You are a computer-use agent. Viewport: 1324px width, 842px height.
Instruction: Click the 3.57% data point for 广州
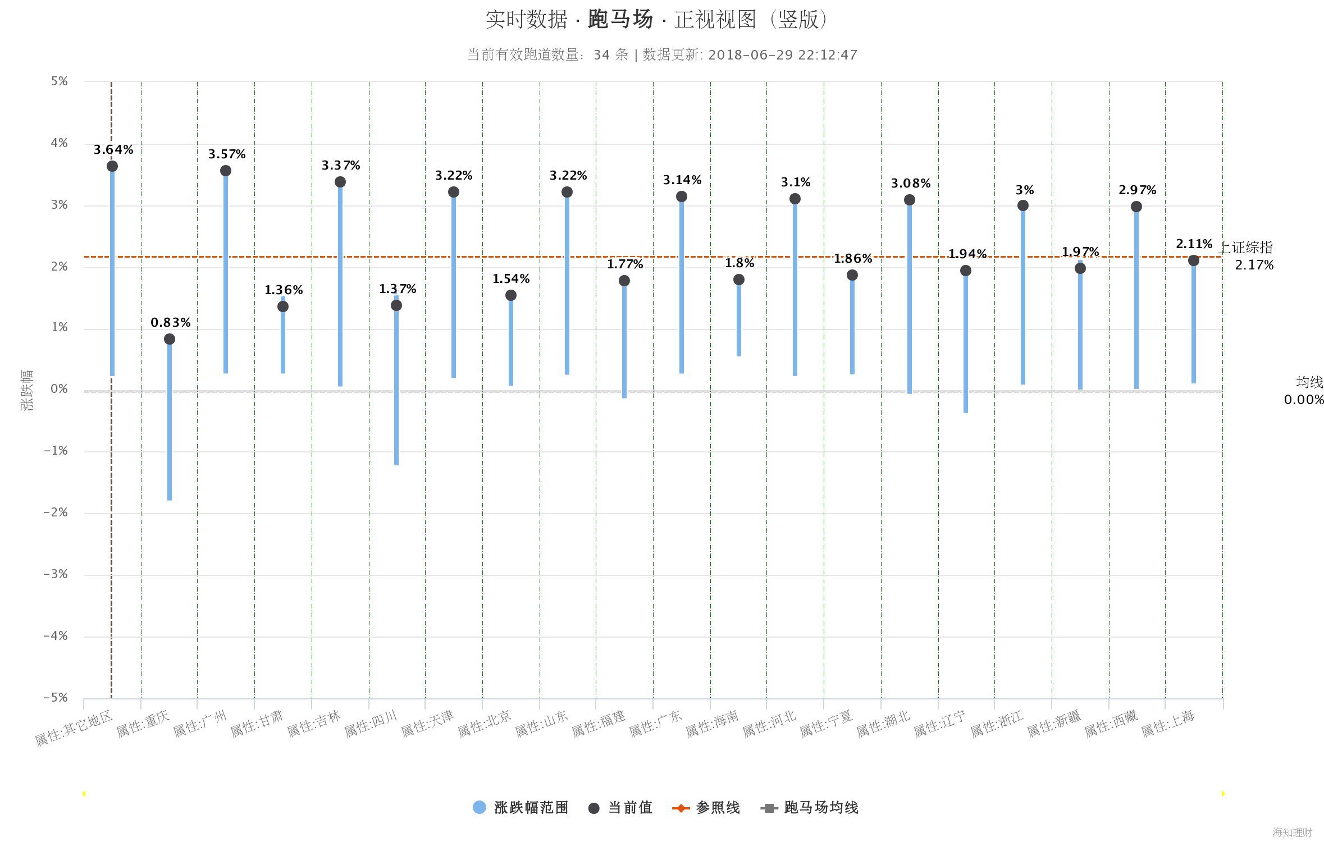226,170
